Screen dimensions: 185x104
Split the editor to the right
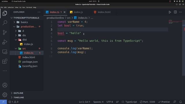tap(175, 12)
